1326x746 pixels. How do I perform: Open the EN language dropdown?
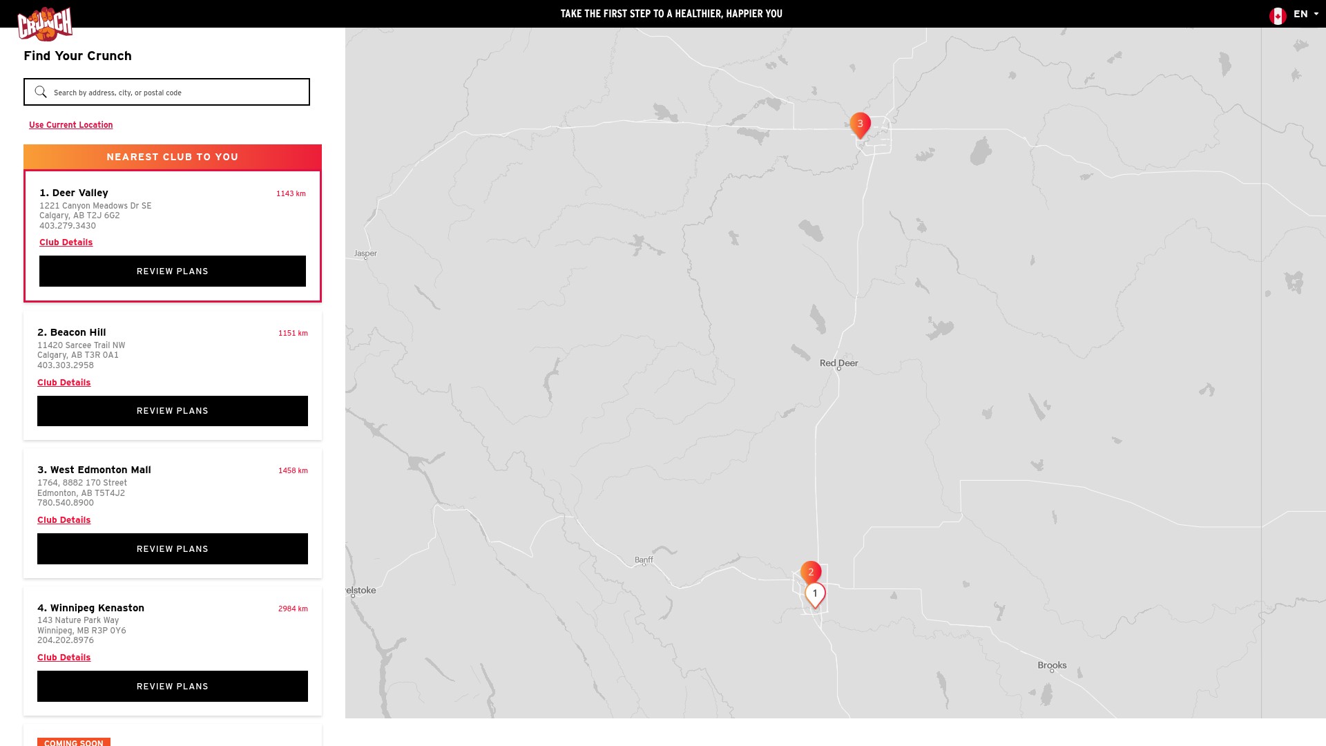click(x=1306, y=14)
